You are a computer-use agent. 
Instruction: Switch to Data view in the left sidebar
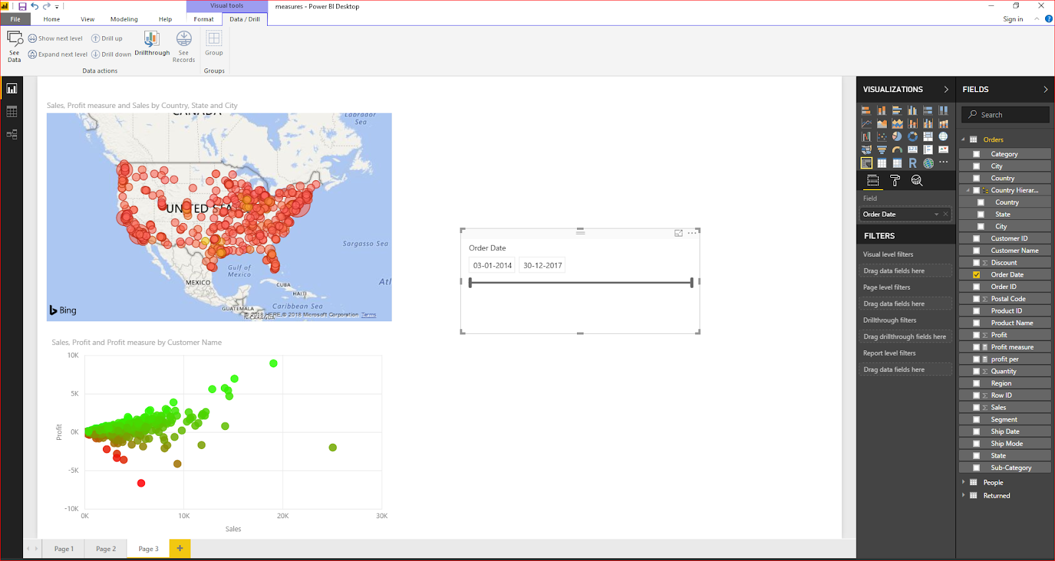12,112
